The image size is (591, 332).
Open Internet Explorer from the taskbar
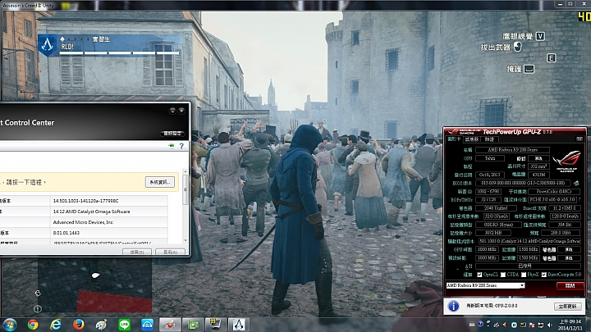tap(56, 325)
